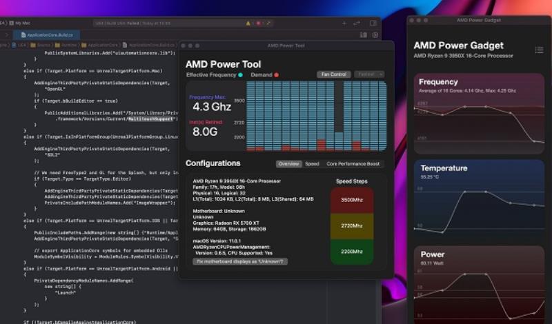Screen dimensions: 552x324
Task: Open Source folder breadcrumb in path bar
Action: point(41,45)
